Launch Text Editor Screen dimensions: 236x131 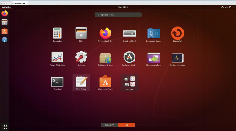(x=81, y=82)
